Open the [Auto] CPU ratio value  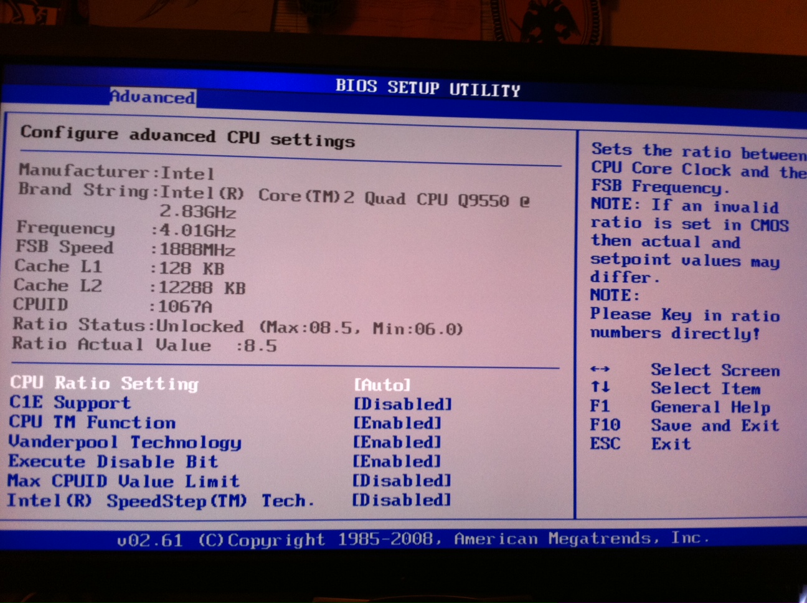point(382,385)
